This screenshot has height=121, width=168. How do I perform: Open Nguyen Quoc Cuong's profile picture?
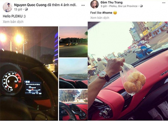[x=8, y=7]
